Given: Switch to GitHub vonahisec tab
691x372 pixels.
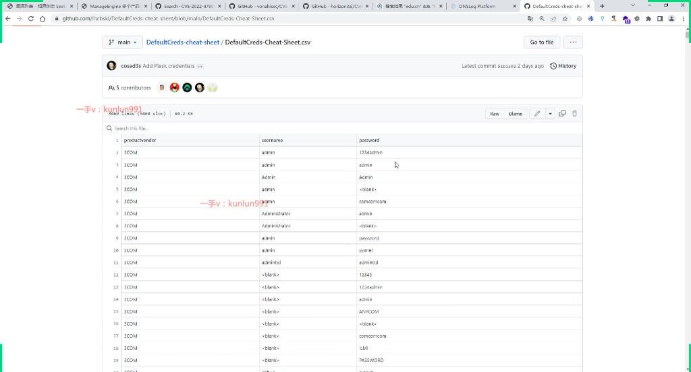Looking at the screenshot, I should point(262,6).
